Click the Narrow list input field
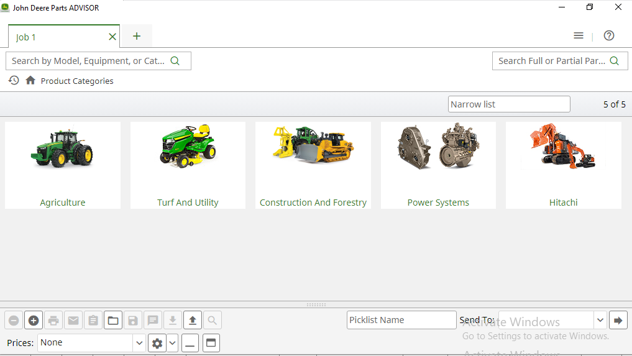 (508, 104)
